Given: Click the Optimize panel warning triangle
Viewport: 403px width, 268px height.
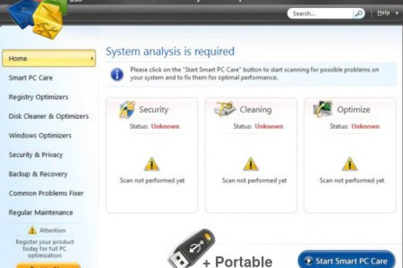Looking at the screenshot, I should 350,164.
